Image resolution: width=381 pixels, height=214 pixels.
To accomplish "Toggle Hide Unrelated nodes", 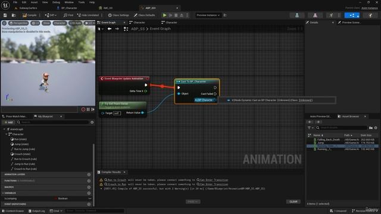I will click(x=88, y=15).
